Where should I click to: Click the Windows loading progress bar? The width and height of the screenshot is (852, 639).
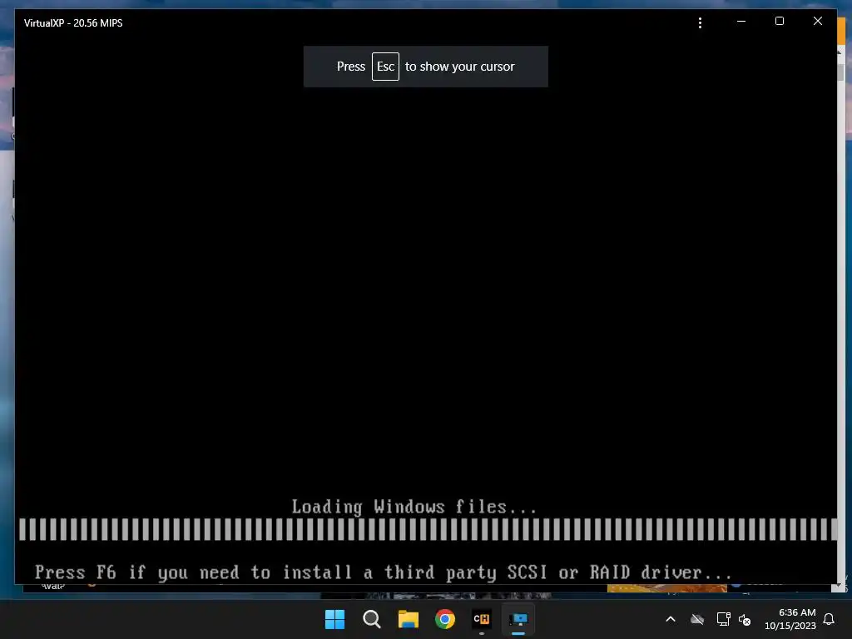[x=428, y=529]
